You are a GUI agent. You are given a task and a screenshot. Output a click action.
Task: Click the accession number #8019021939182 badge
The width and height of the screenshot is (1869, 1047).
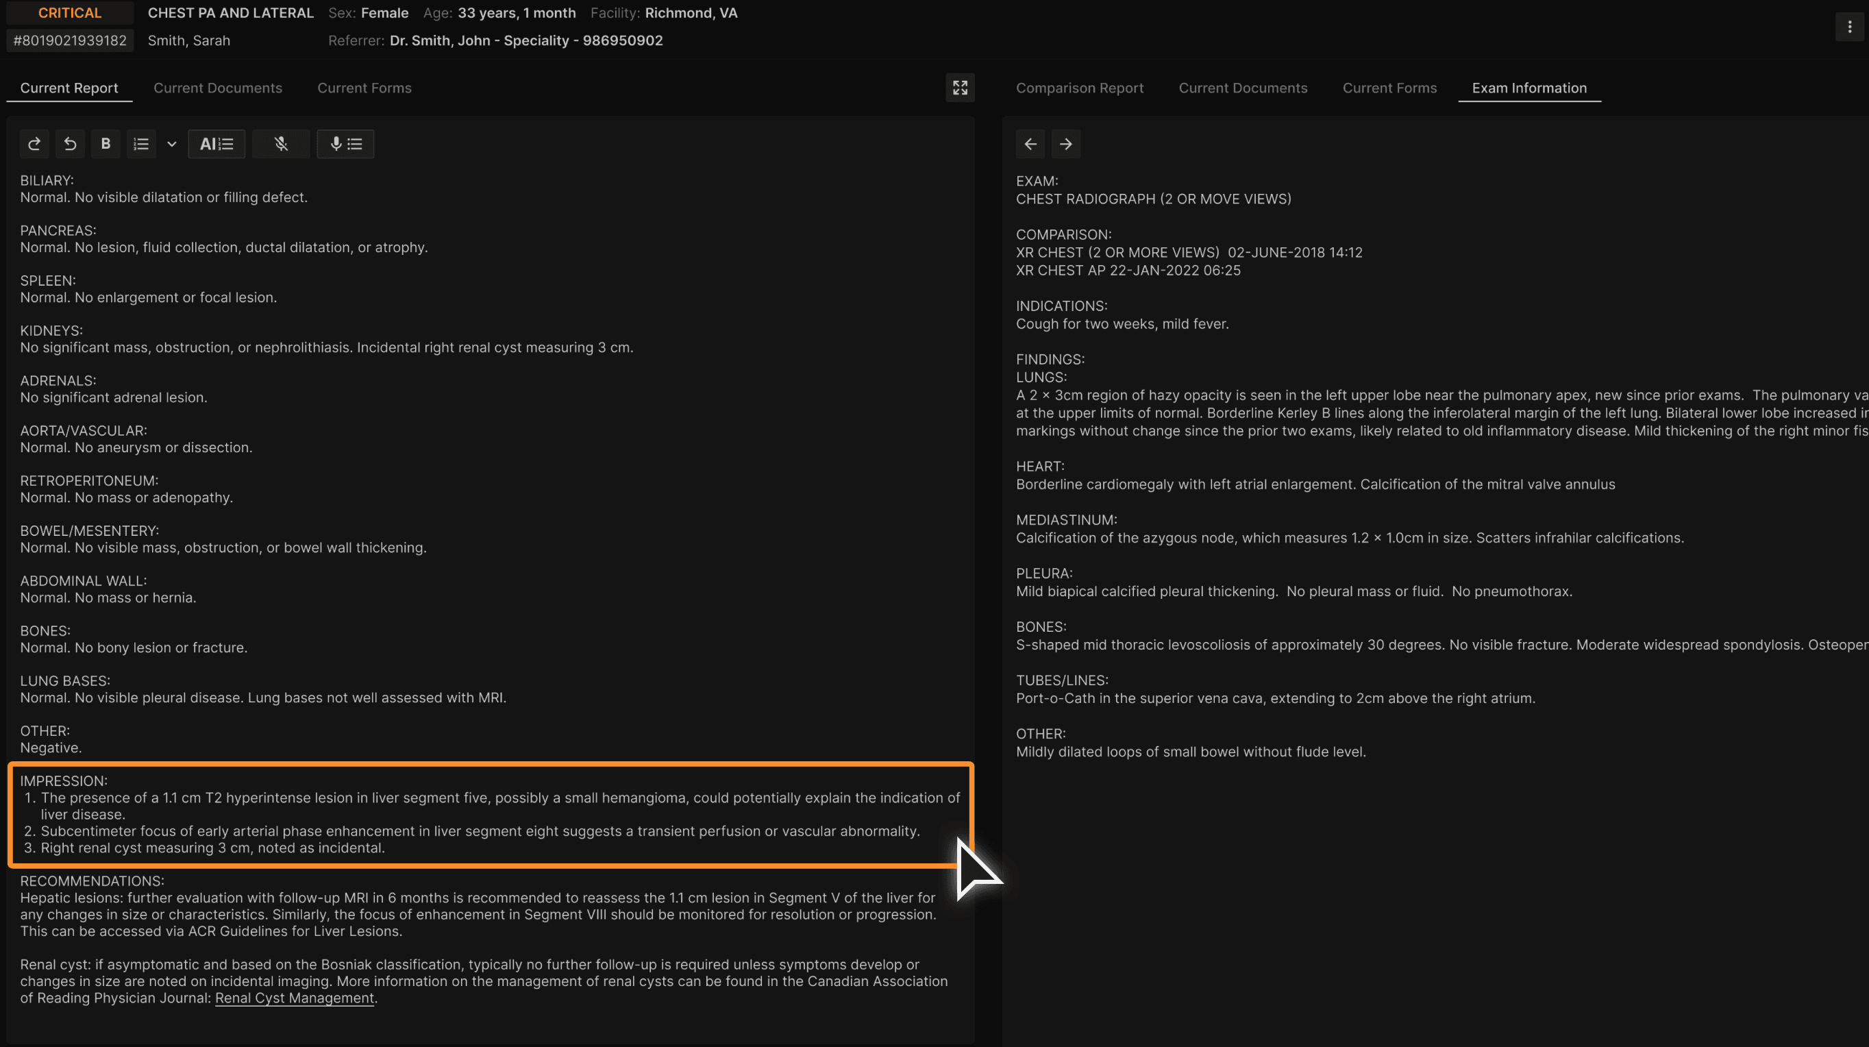point(70,40)
